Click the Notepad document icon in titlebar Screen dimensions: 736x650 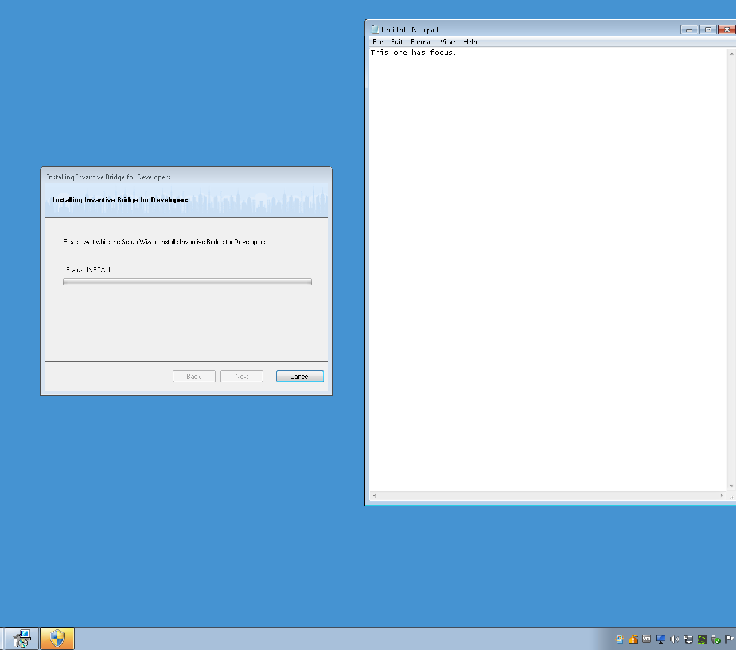[x=374, y=29]
